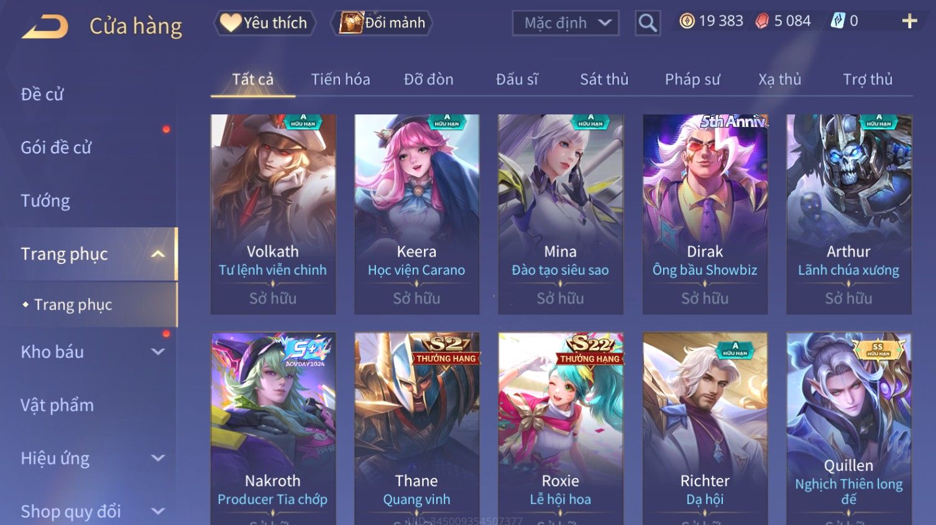Open the search magnifier icon

[x=648, y=24]
